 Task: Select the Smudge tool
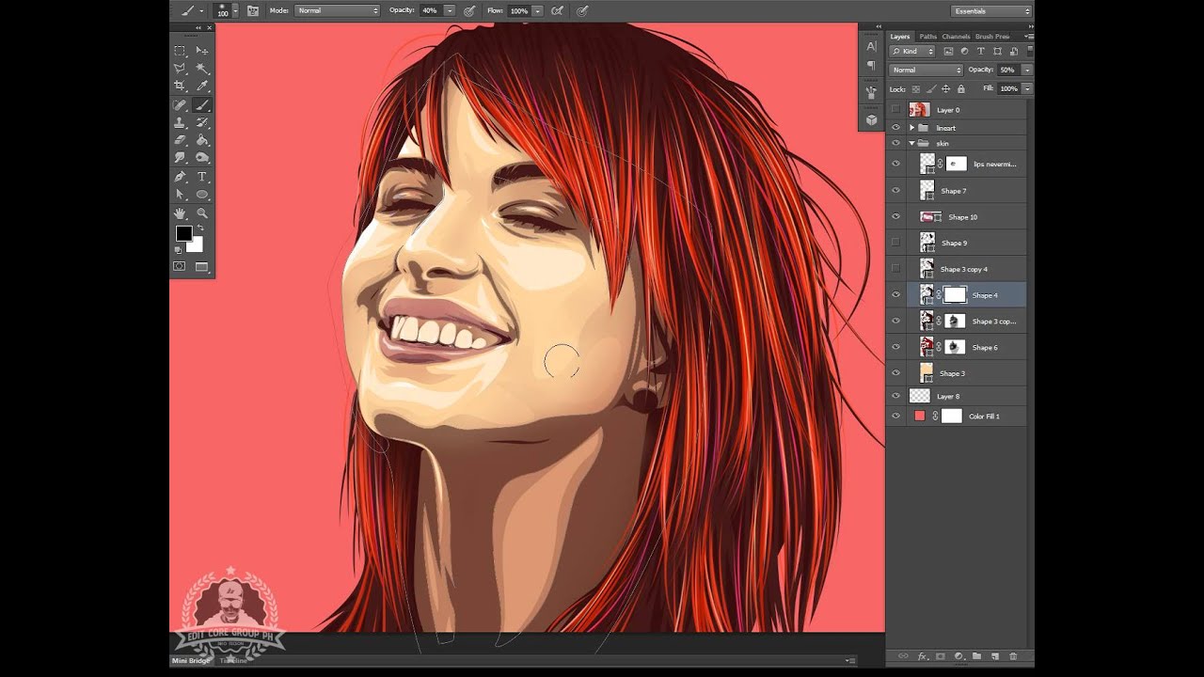(180, 158)
